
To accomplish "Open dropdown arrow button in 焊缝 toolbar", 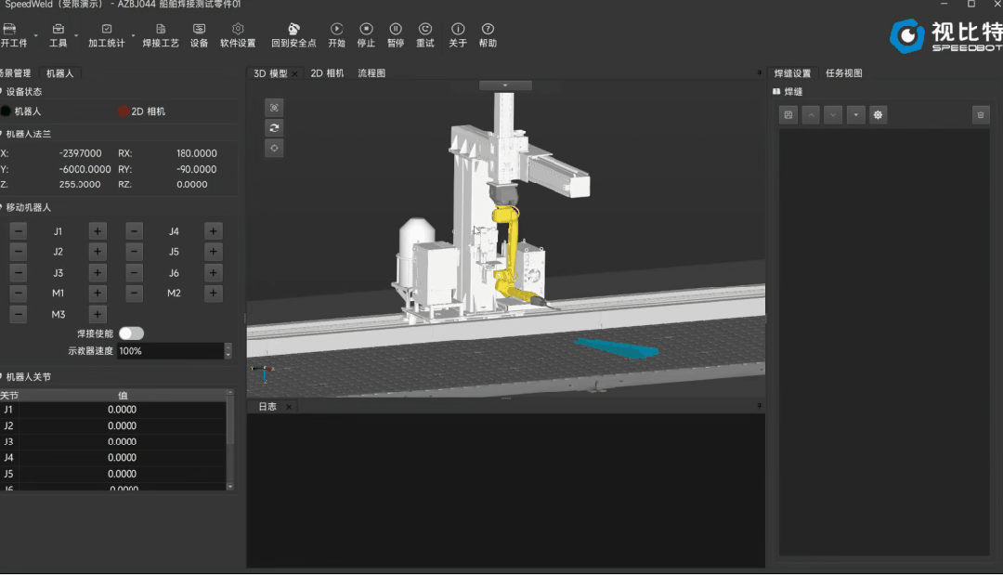I will click(x=855, y=114).
